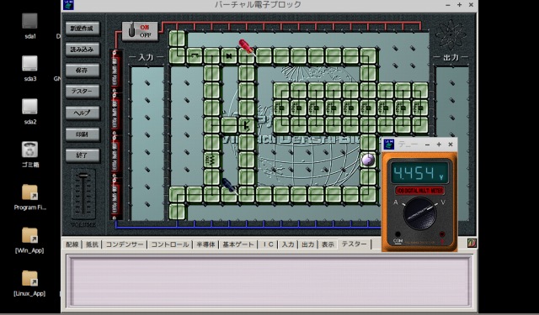
Task: Open the 半導体 parts tab
Action: [x=205, y=244]
